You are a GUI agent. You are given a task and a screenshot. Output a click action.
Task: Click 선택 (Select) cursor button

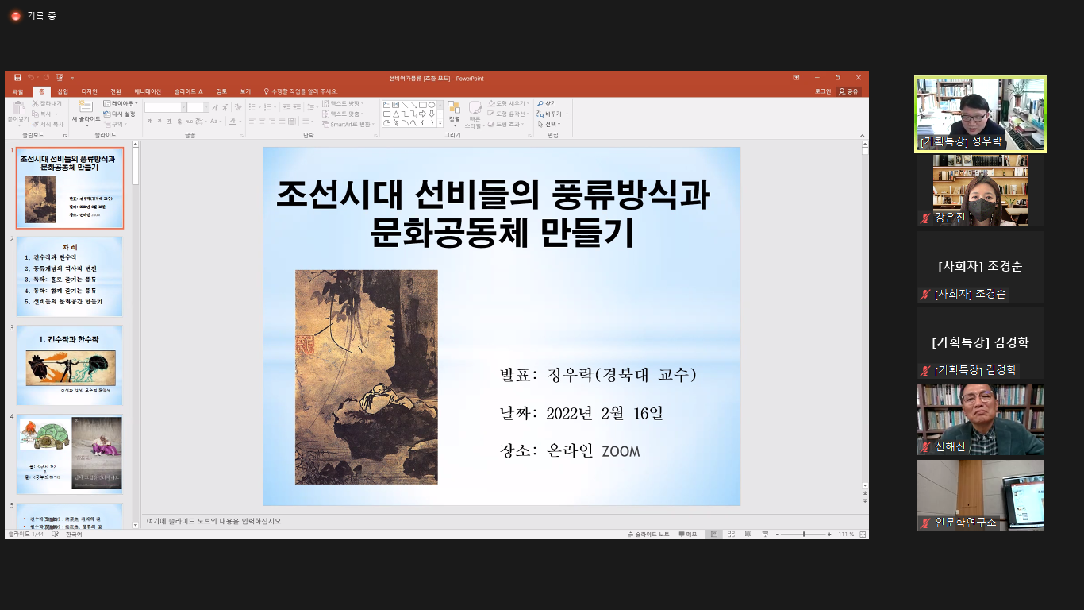coord(549,124)
